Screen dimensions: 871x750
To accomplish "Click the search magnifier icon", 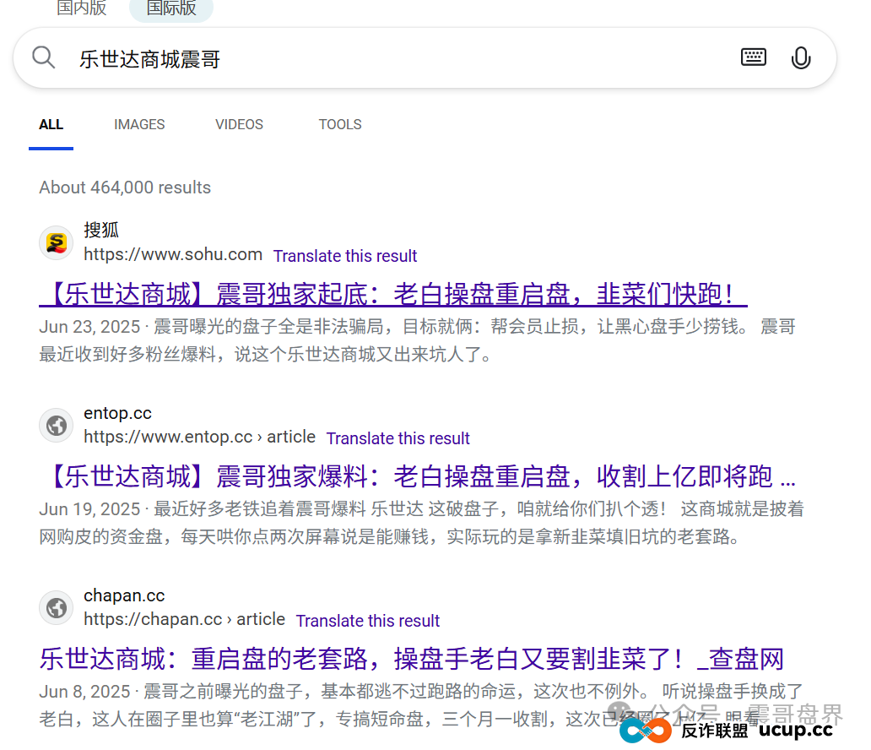I will click(43, 57).
